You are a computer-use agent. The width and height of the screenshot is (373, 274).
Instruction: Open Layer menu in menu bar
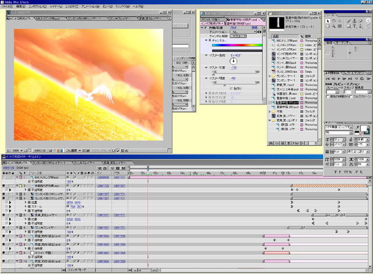point(56,6)
